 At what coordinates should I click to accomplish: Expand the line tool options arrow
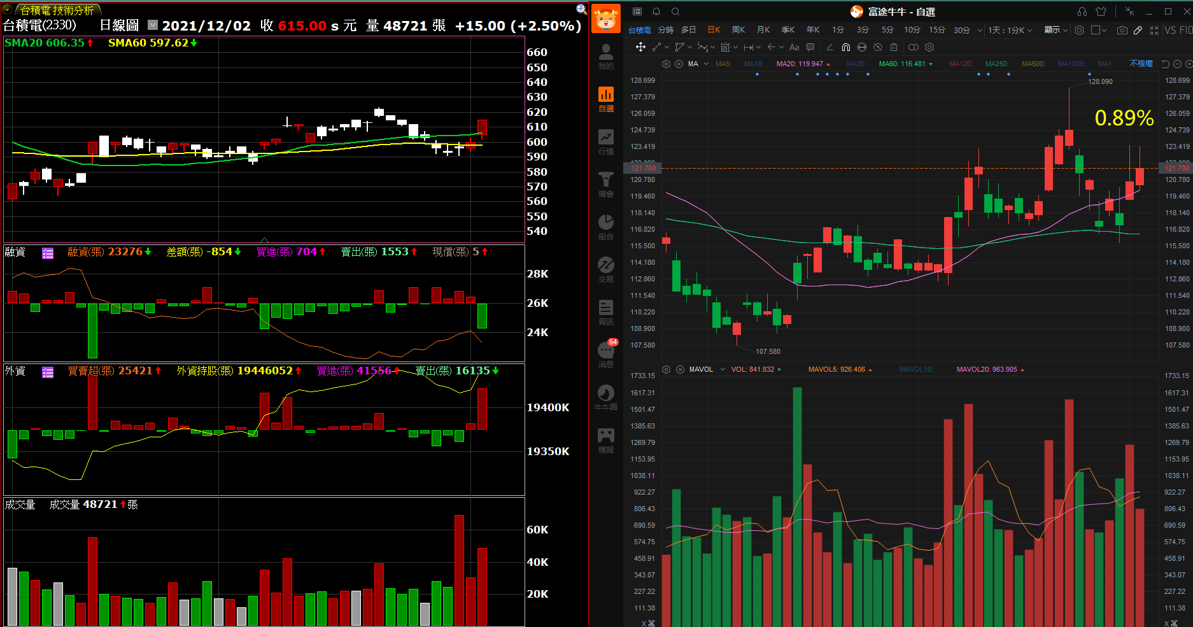point(667,47)
